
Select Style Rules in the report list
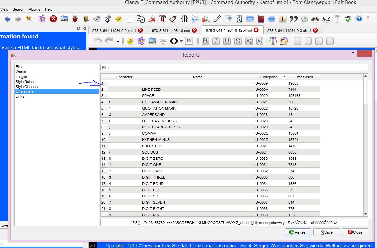click(24, 82)
